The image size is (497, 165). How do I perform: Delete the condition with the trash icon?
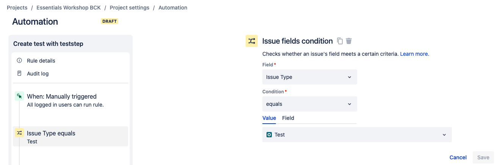(349, 41)
